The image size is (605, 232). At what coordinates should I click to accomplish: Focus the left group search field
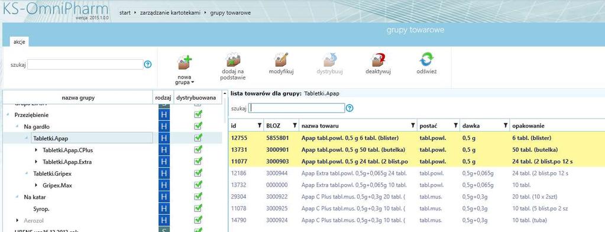coord(85,64)
